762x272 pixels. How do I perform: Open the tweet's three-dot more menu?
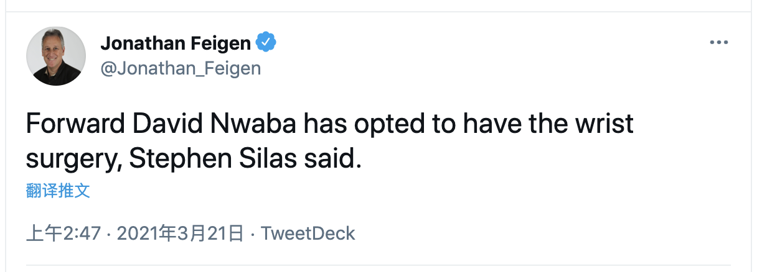[x=719, y=43]
